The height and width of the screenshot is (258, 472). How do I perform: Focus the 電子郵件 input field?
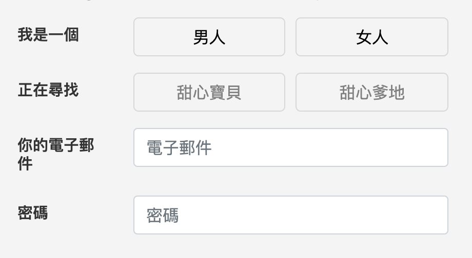290,147
